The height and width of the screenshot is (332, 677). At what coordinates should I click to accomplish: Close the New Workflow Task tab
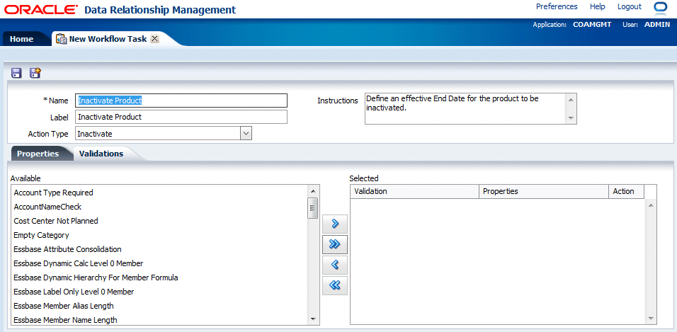point(155,39)
